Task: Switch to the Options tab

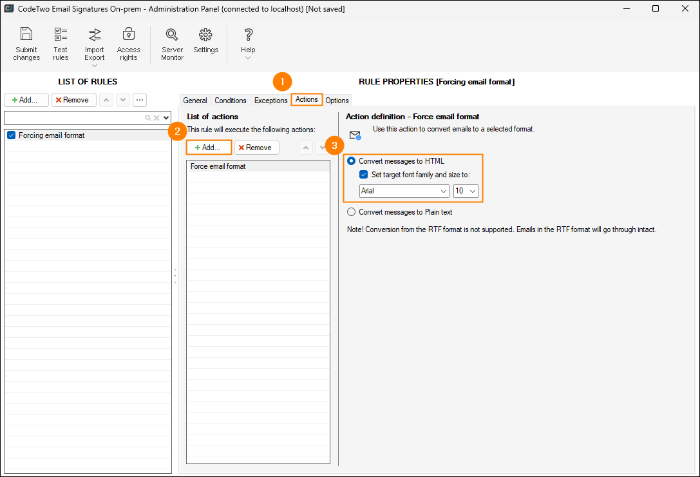Action: click(x=337, y=101)
